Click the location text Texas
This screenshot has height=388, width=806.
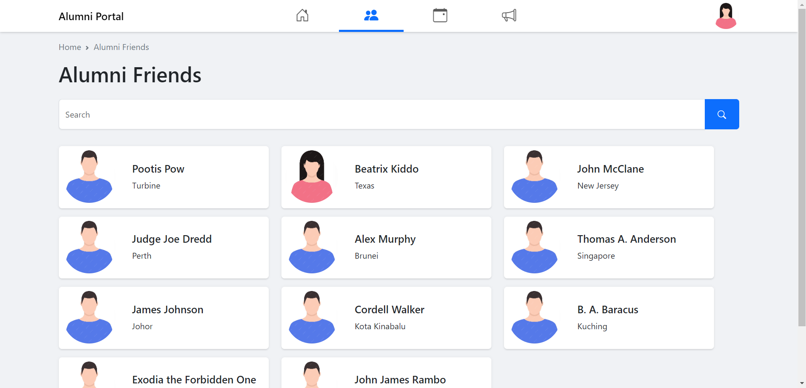(365, 186)
